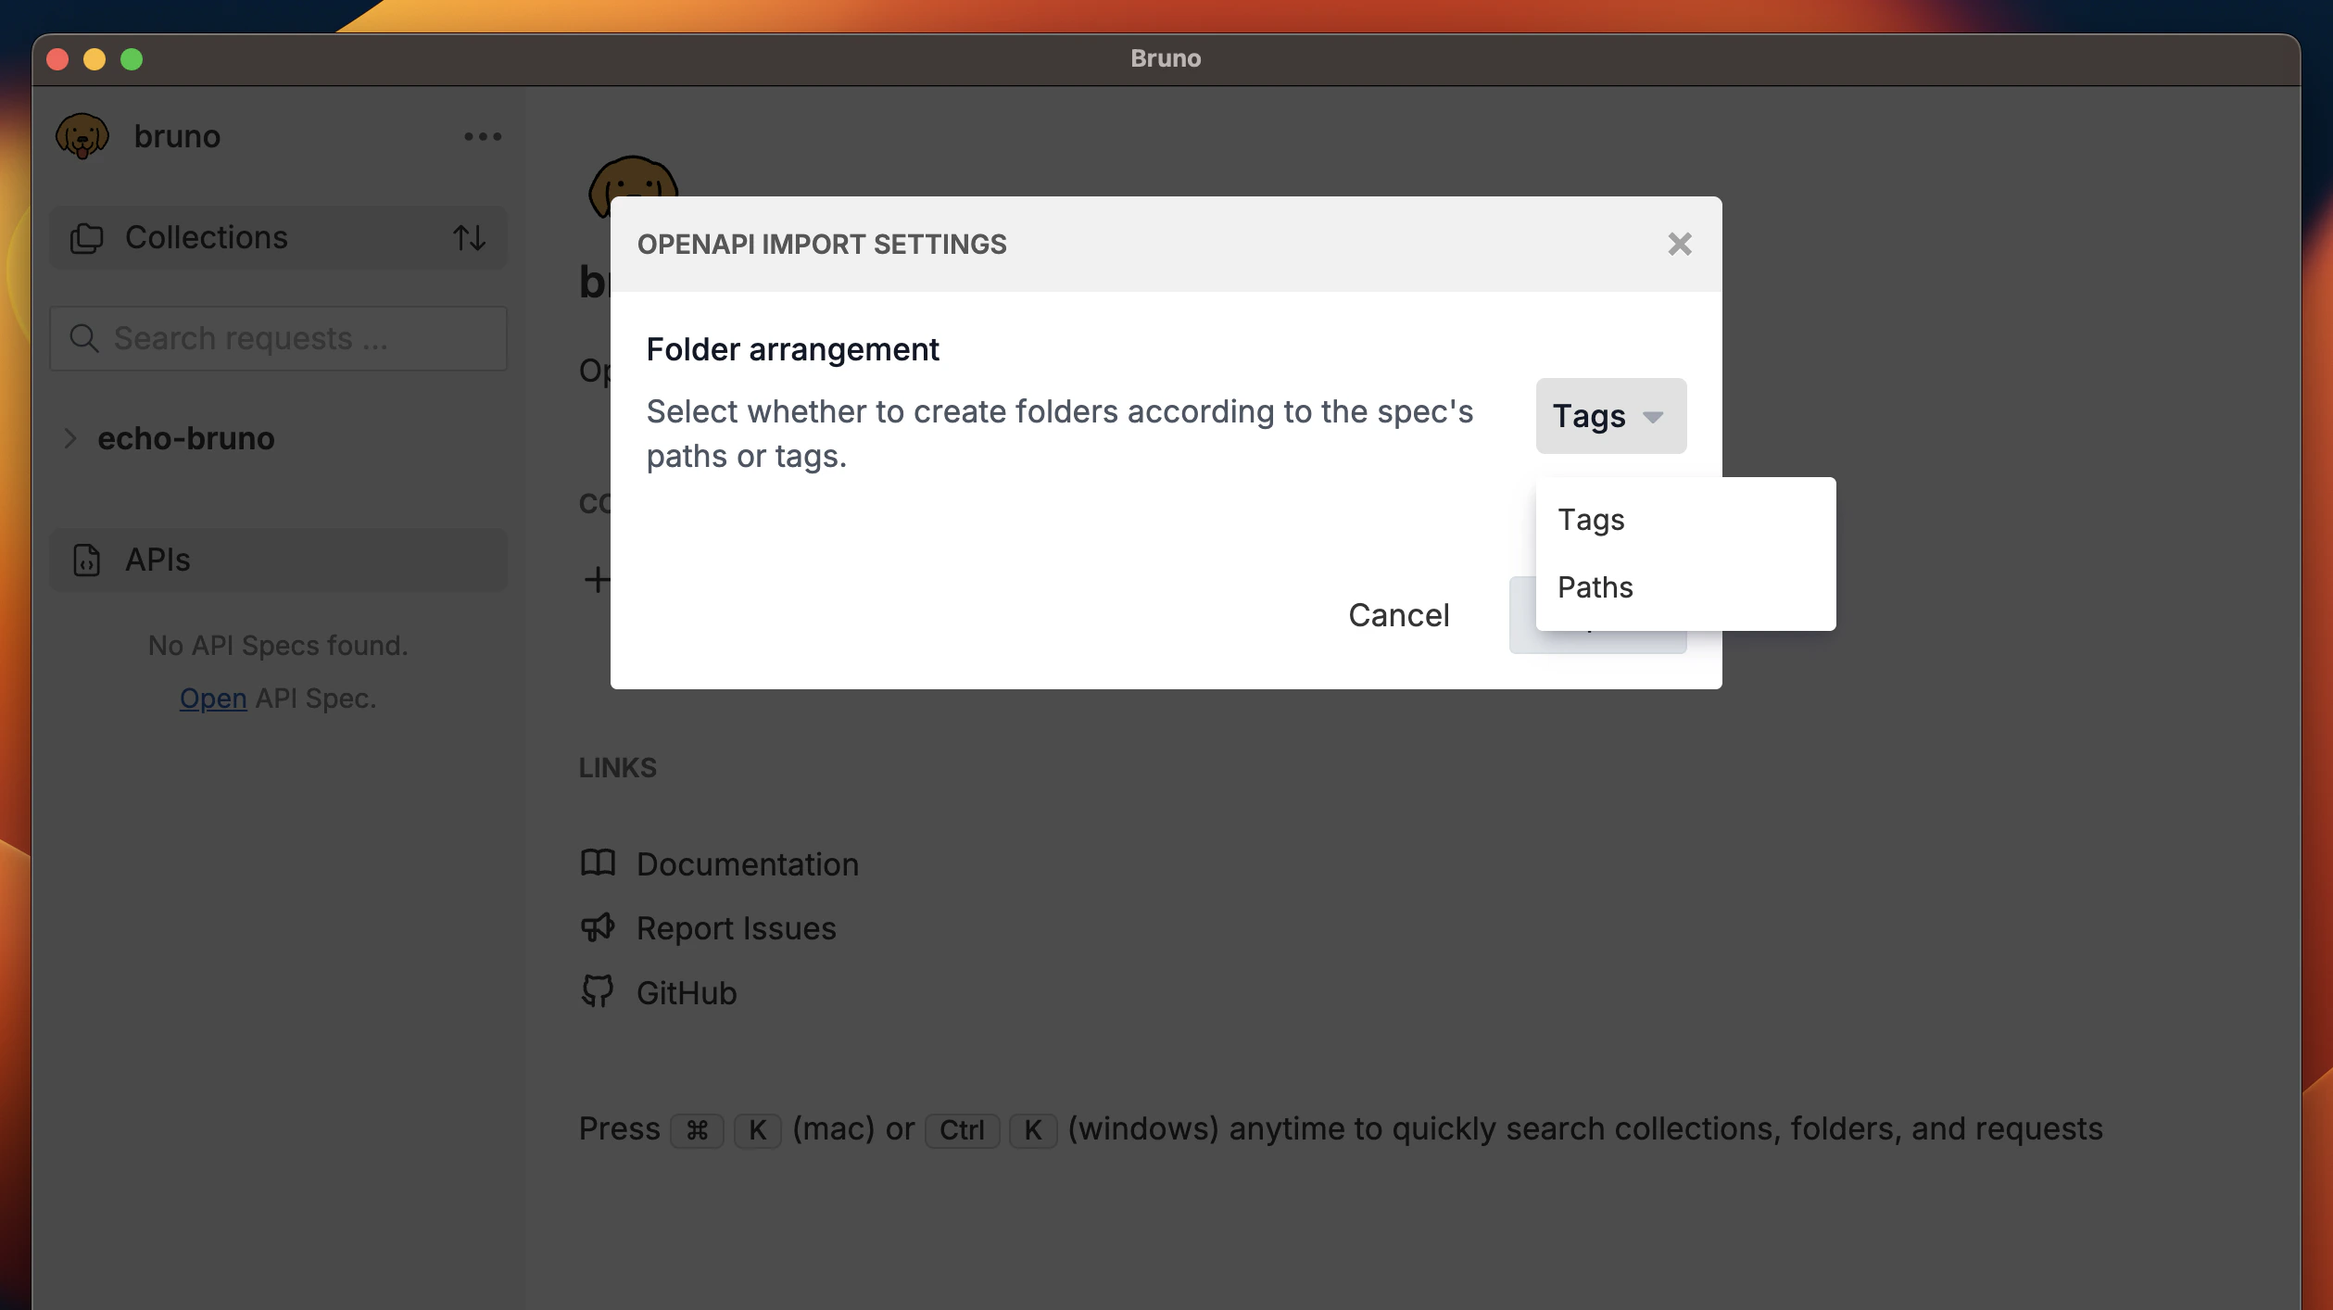
Task: Click the search magnifier icon
Action: (x=83, y=338)
